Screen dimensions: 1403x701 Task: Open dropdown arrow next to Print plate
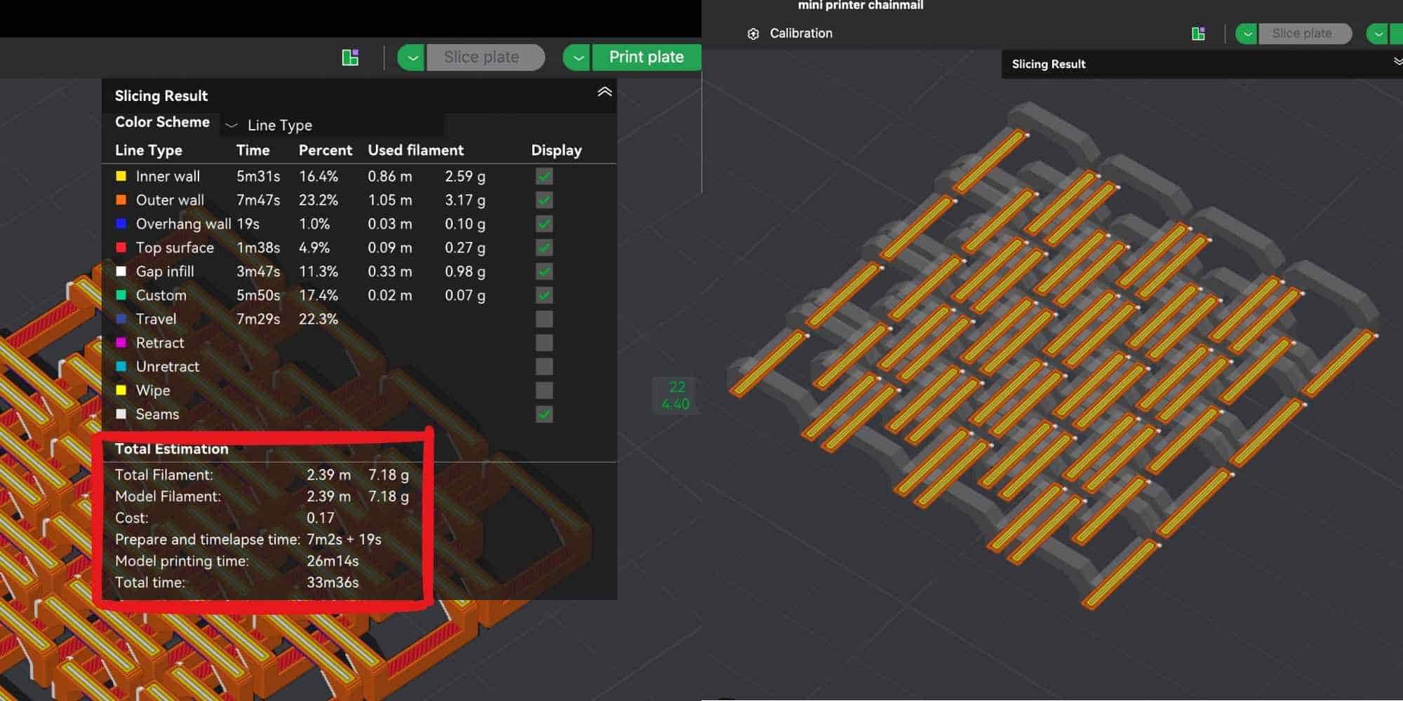click(577, 57)
